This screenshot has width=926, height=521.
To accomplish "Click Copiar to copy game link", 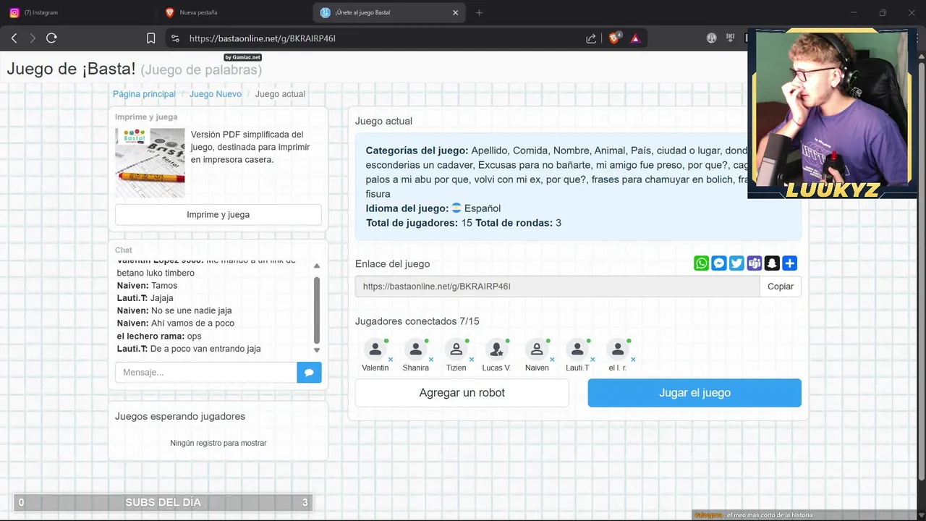I will click(781, 287).
